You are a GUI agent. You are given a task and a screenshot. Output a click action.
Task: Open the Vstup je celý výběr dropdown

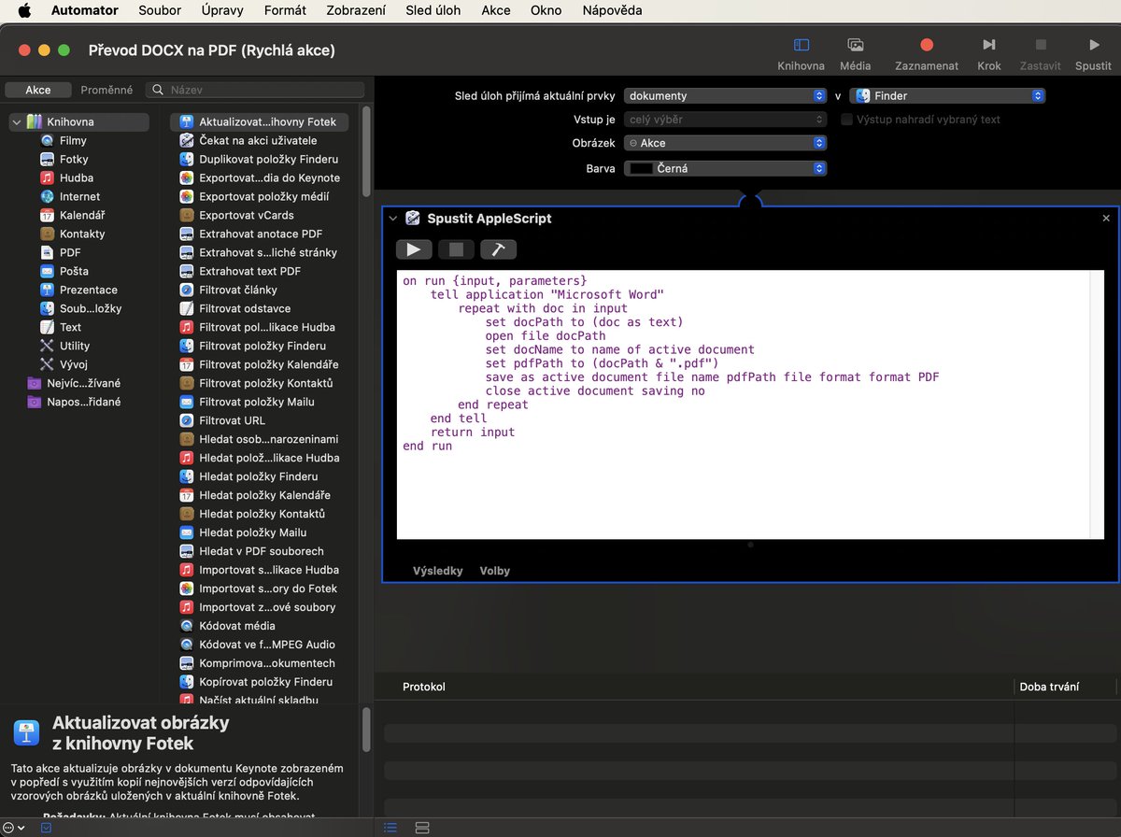(x=725, y=120)
